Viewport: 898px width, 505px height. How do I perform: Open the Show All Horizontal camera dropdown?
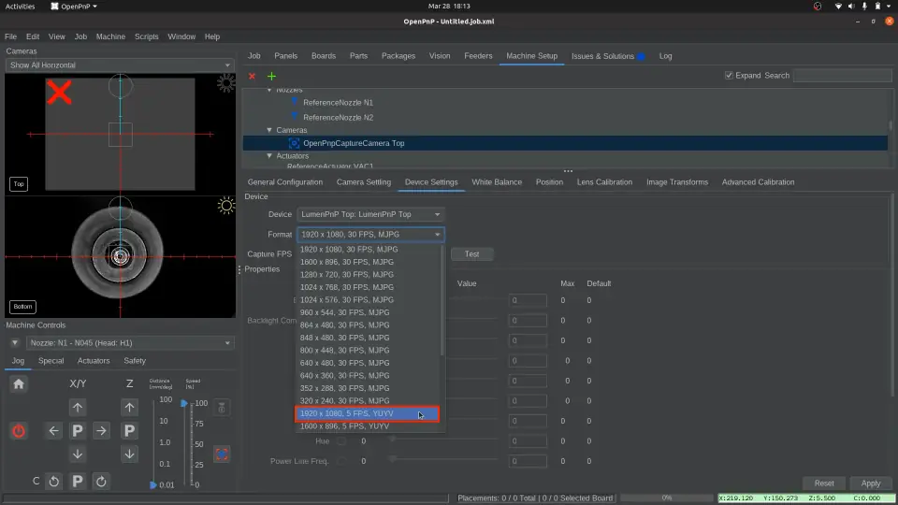[x=119, y=65]
